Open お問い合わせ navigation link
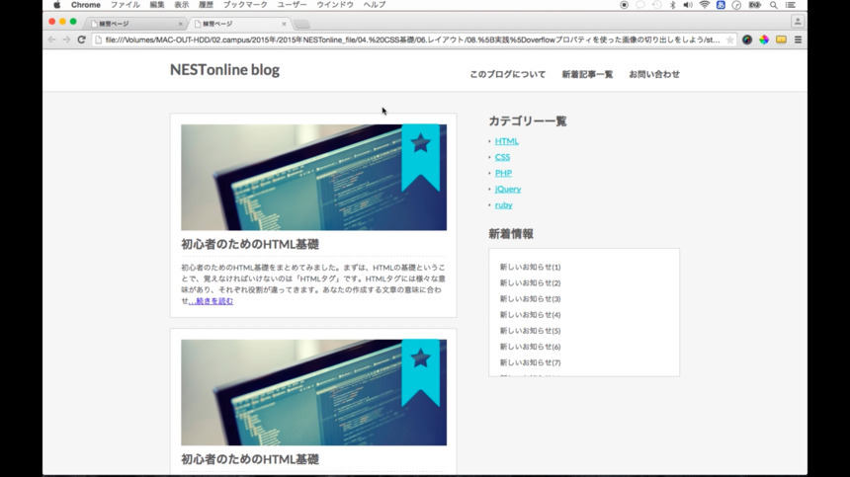Viewport: 850px width, 477px height. (x=653, y=74)
